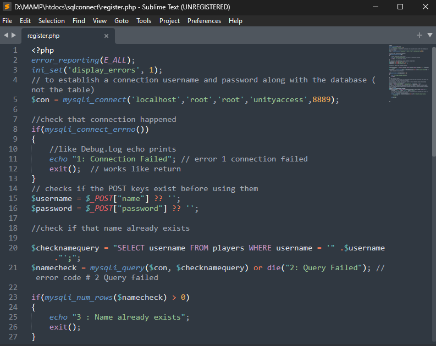Open the Help menu
Image resolution: width=436 pixels, height=346 pixels.
[235, 21]
